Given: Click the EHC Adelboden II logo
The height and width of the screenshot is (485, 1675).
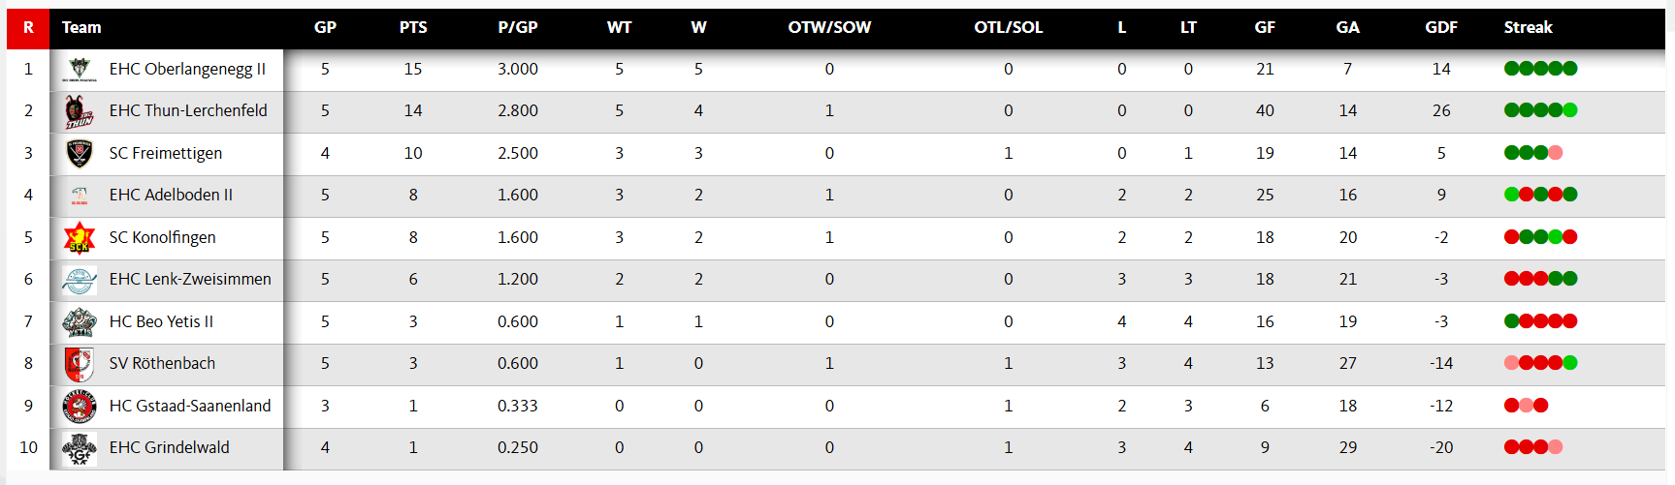Looking at the screenshot, I should pyautogui.click(x=80, y=196).
